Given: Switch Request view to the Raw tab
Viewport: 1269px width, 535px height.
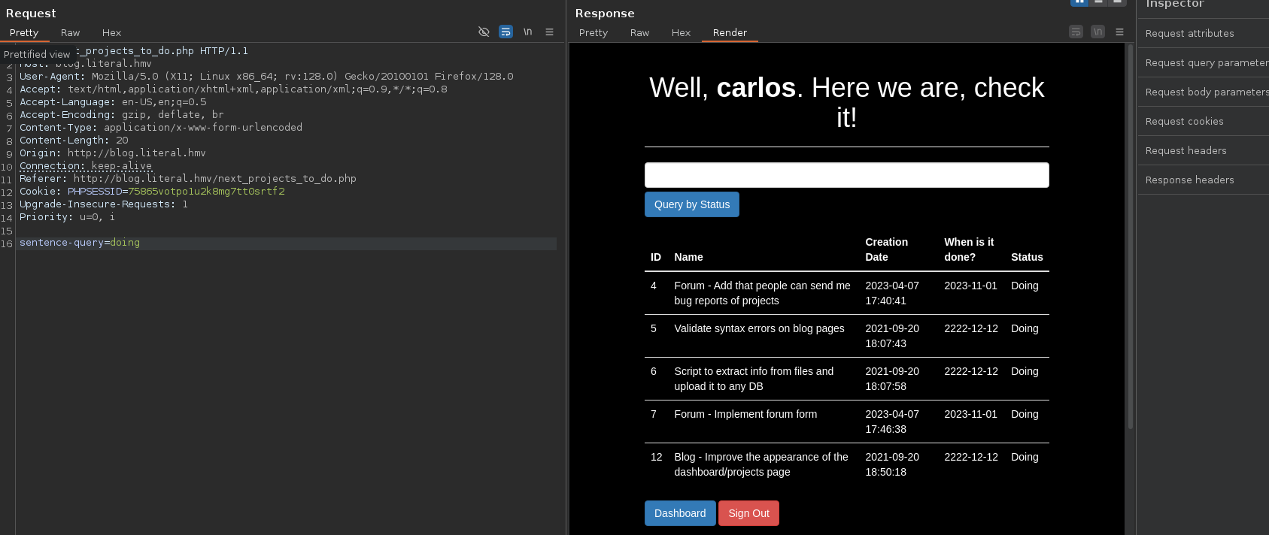Looking at the screenshot, I should (x=70, y=32).
